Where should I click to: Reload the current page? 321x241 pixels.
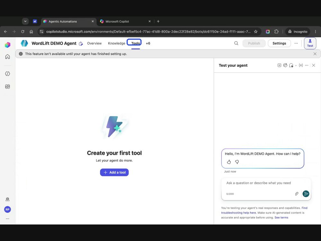tap(23, 31)
